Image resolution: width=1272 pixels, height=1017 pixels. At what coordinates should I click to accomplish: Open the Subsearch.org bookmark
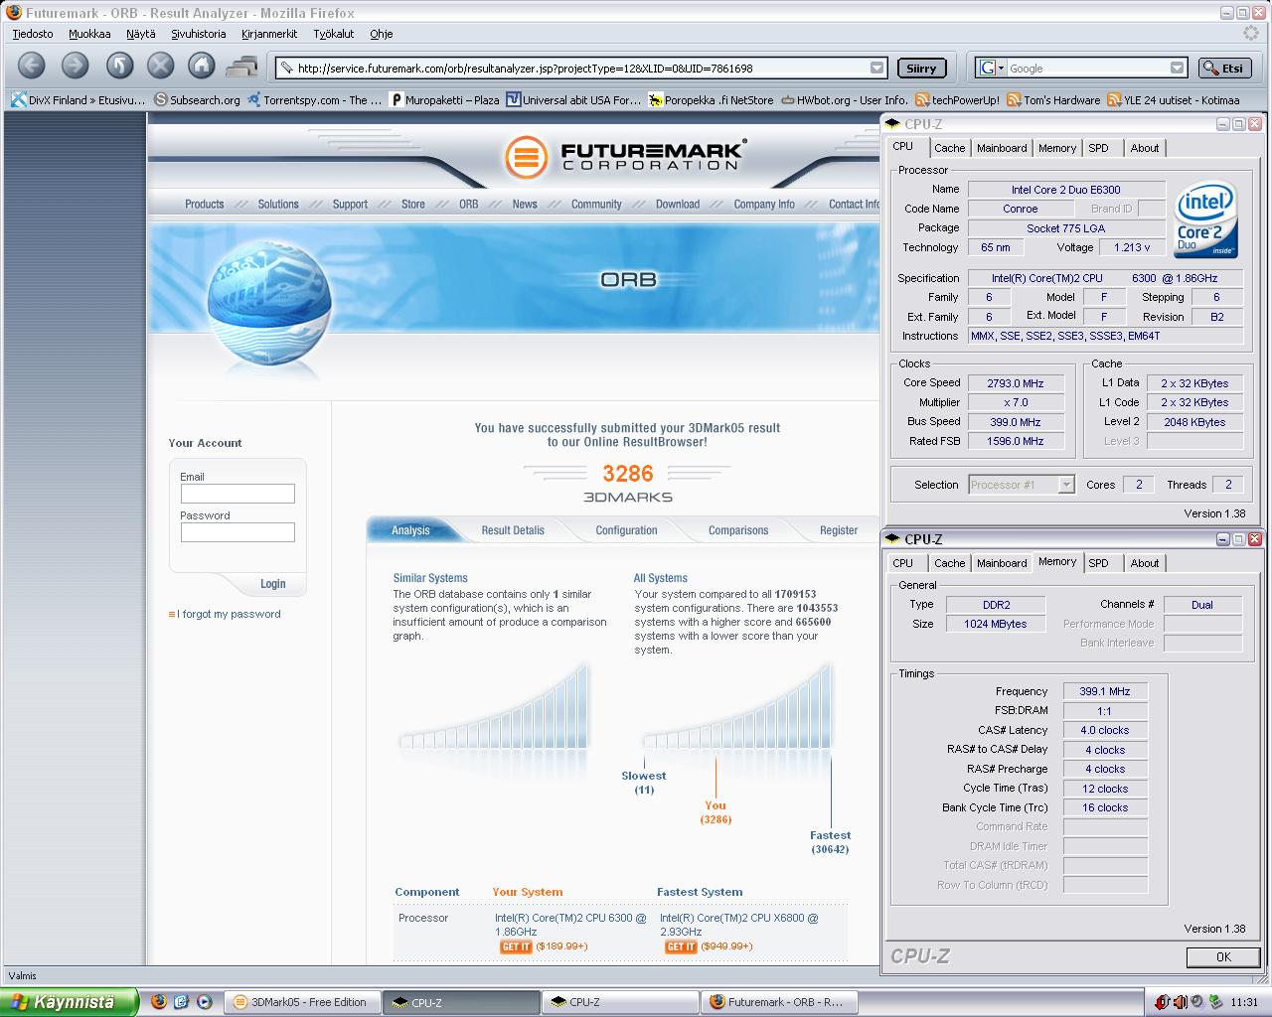[197, 100]
